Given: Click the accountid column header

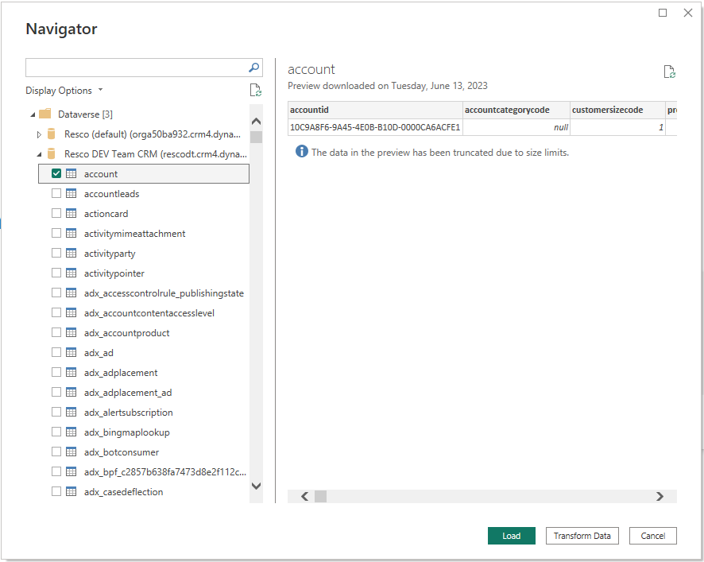Looking at the screenshot, I should [375, 110].
